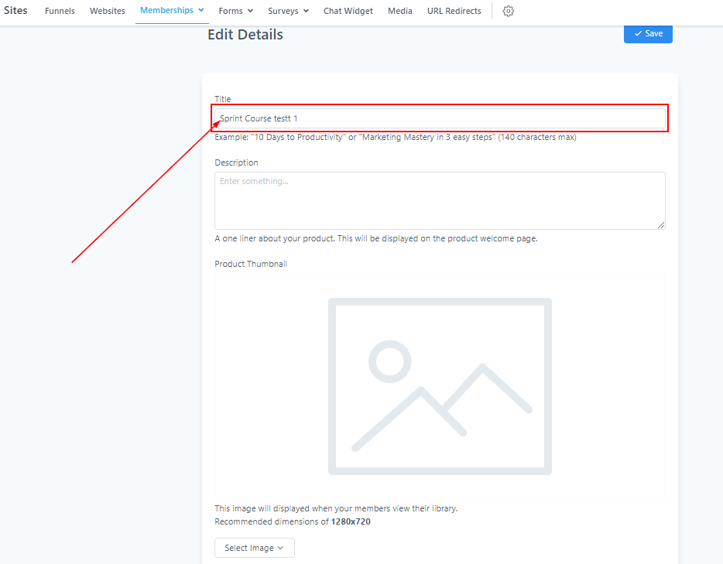
Task: Switch to the Websites tab
Action: coord(107,11)
